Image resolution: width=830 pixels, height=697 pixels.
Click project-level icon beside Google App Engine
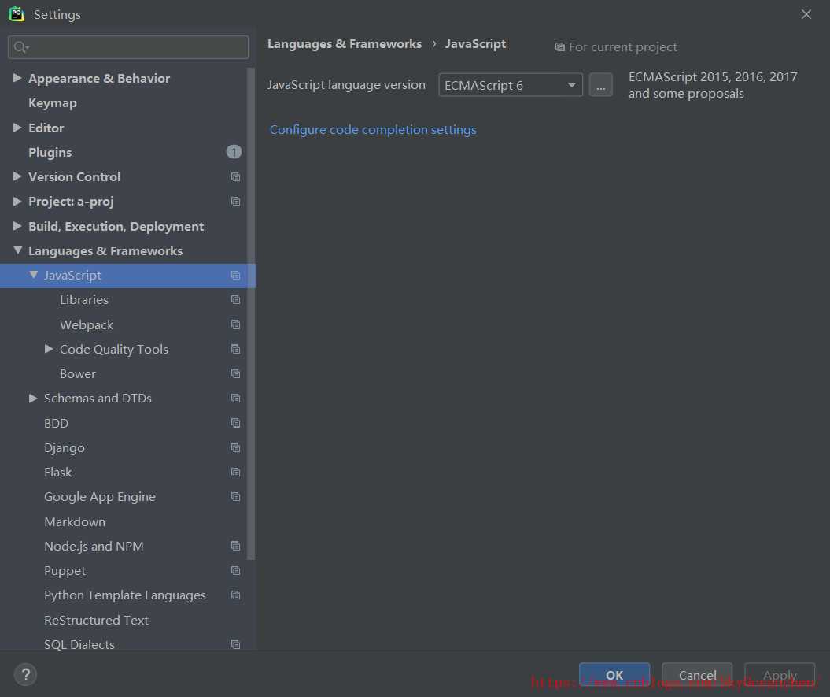235,497
